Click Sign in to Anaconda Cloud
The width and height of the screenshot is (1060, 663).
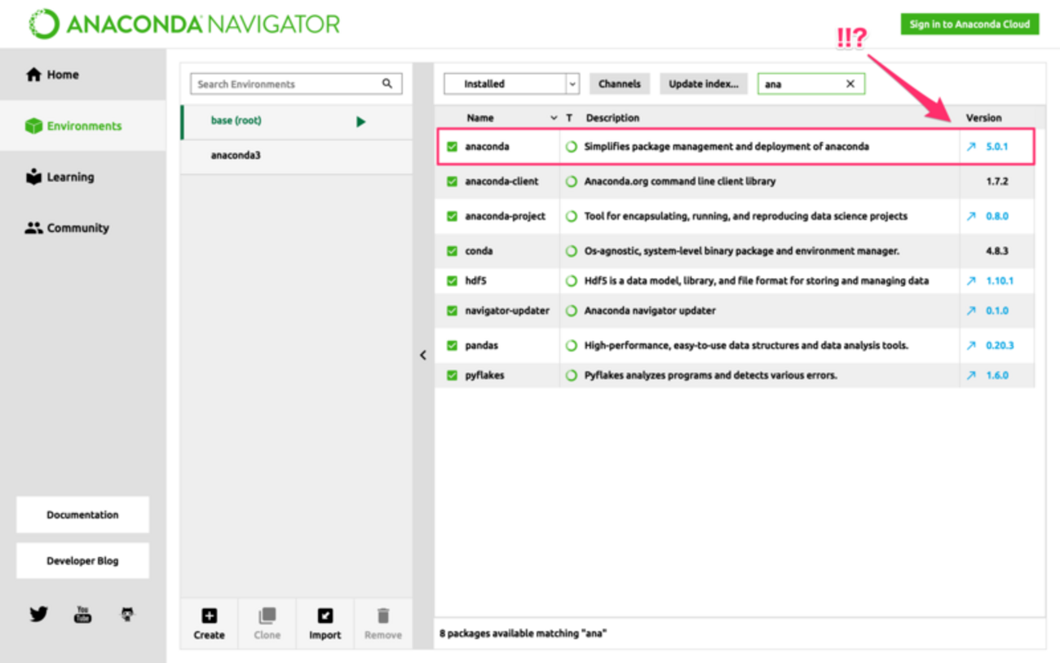969,24
